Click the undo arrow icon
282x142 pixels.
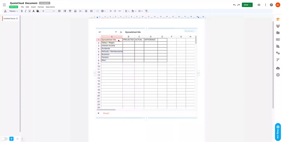(x=234, y=5)
